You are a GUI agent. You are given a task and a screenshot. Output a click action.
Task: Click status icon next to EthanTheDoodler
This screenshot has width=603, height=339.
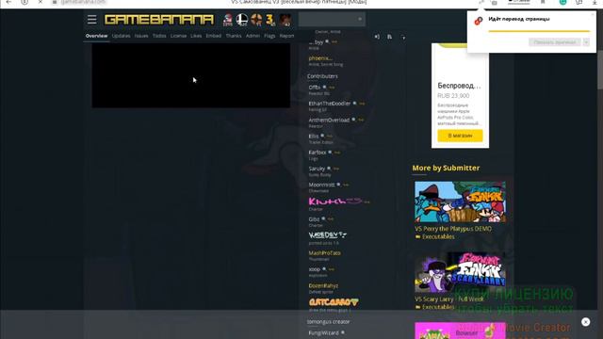tap(354, 104)
